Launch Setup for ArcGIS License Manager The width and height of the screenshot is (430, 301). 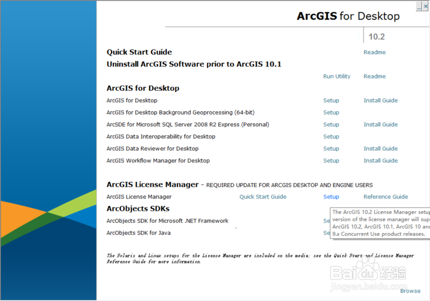(331, 197)
